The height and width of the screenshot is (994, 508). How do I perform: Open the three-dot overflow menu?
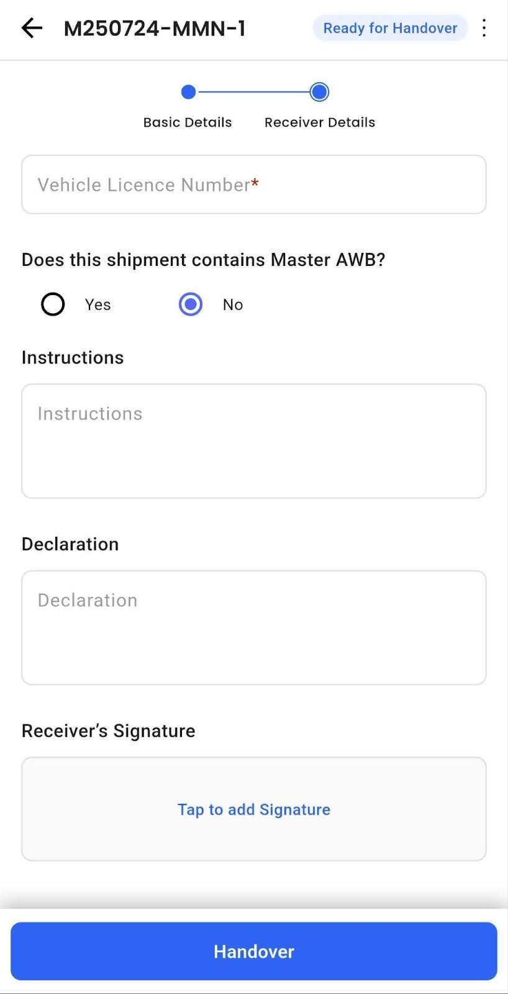coord(484,28)
